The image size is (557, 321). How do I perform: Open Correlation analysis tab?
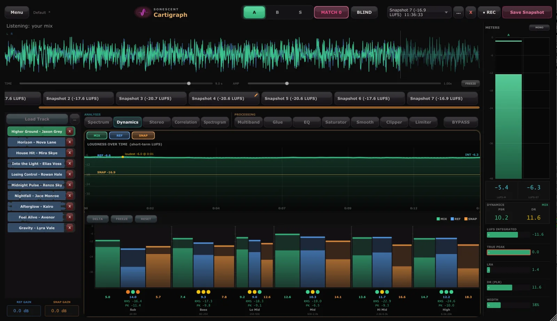[186, 122]
